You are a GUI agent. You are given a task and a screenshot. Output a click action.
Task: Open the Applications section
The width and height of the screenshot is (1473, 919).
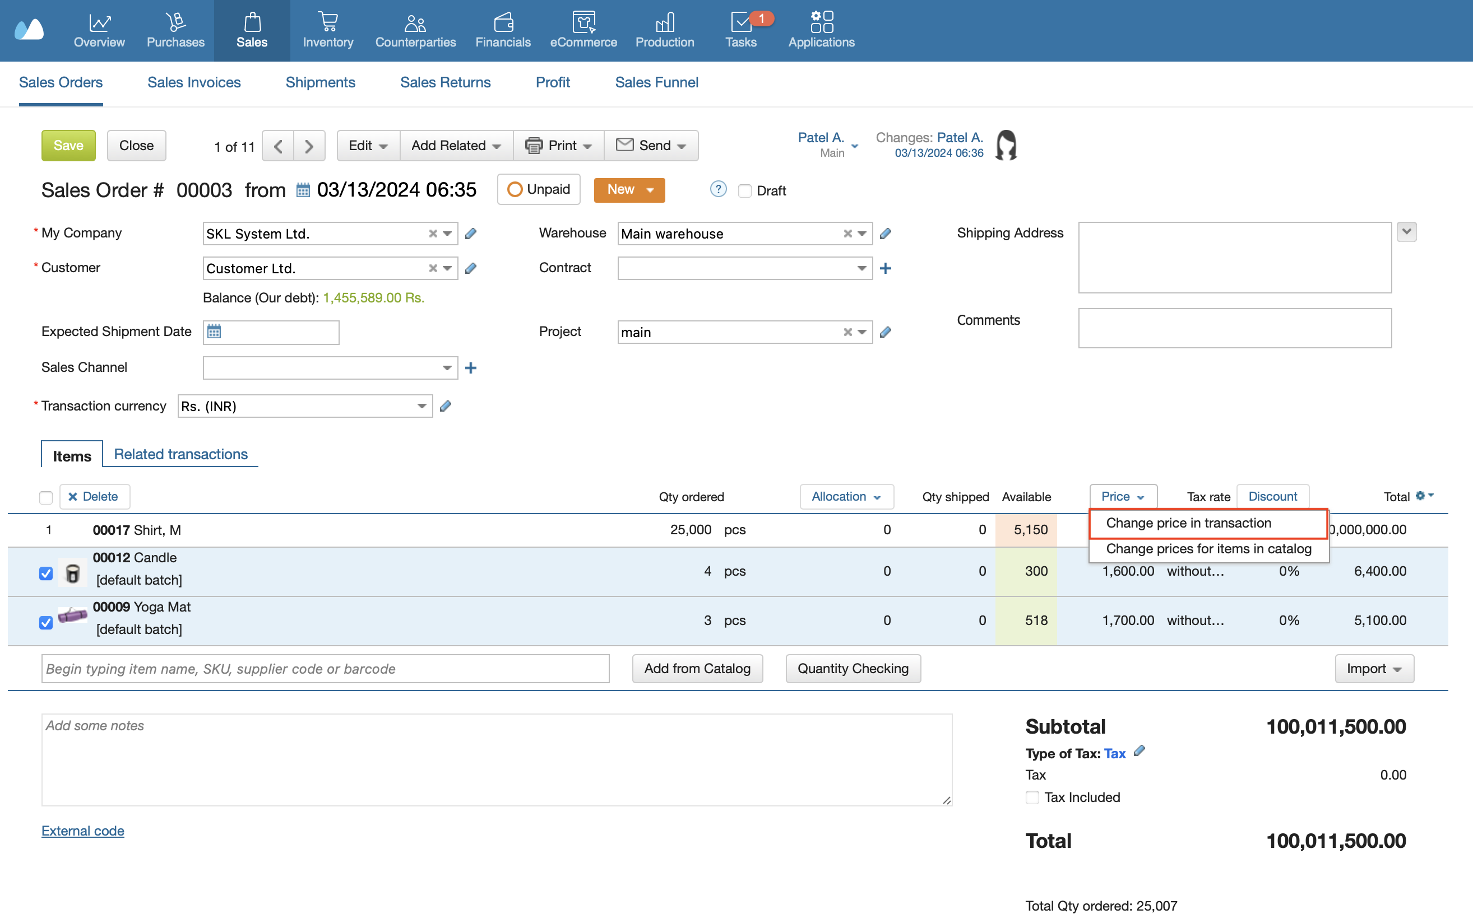pyautogui.click(x=821, y=30)
